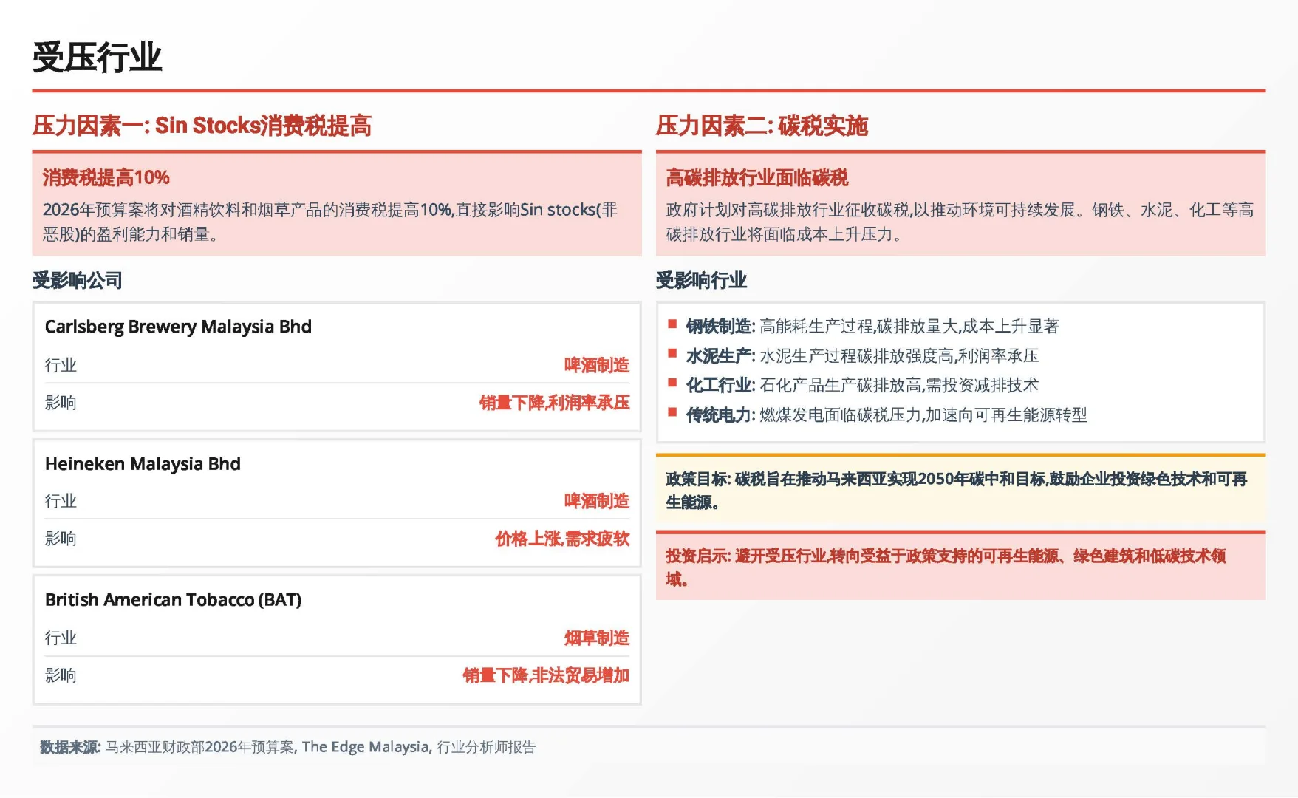The image size is (1298, 798).
Task: Click the 数据来源 footer label
Action: coord(70,747)
